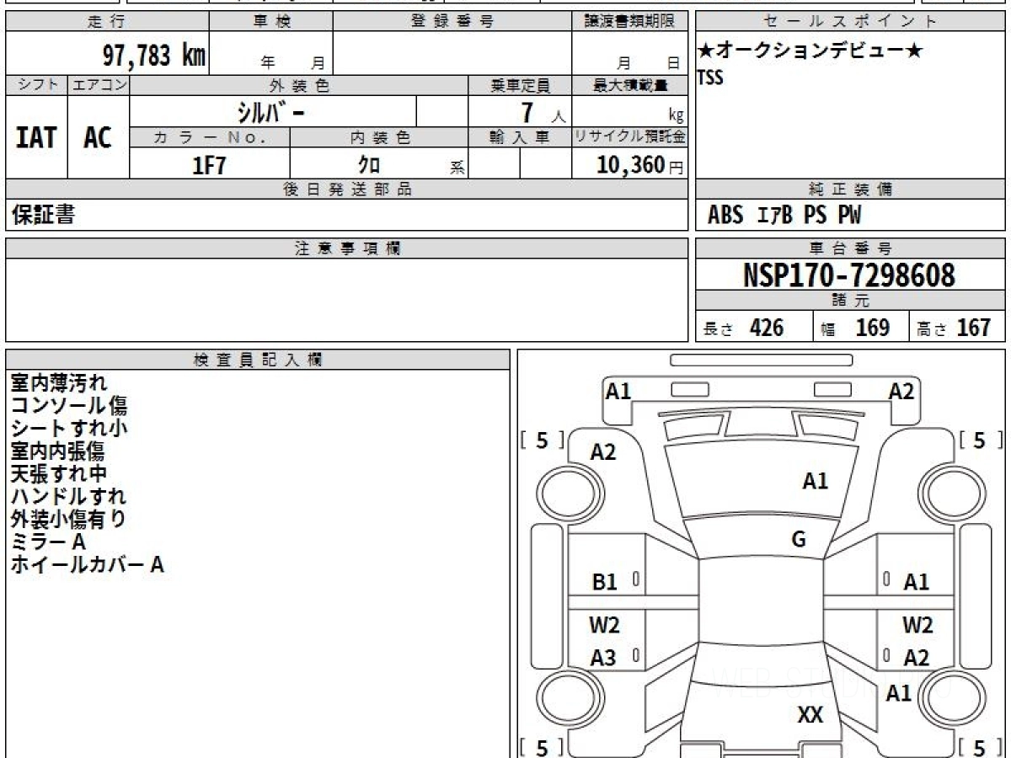Select the exterior color シルバー
This screenshot has width=1011, height=758.
[x=270, y=112]
